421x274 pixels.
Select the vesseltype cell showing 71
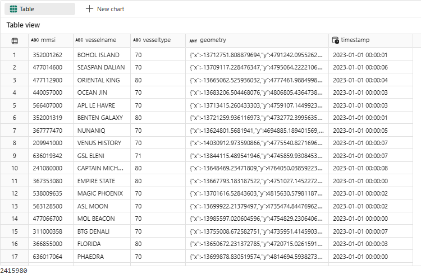(x=138, y=156)
